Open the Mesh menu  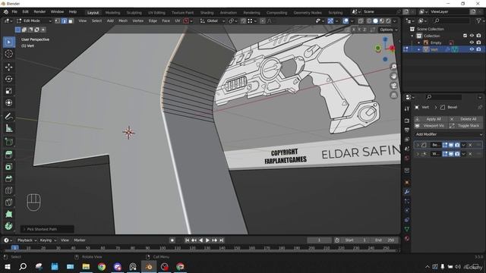coord(123,20)
